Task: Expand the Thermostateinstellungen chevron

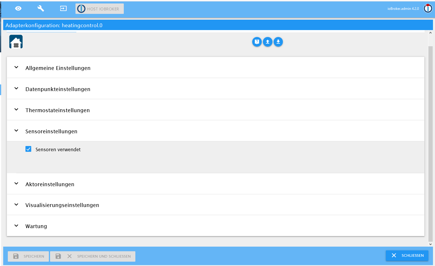Action: 16,110
